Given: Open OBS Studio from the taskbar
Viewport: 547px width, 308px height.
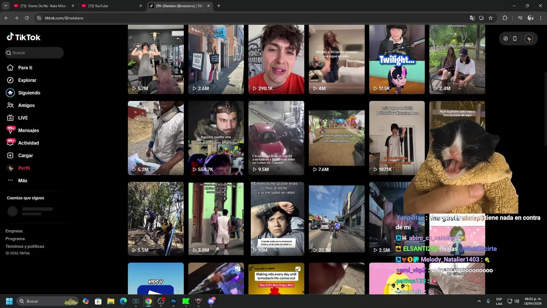Looking at the screenshot, I should (x=161, y=301).
